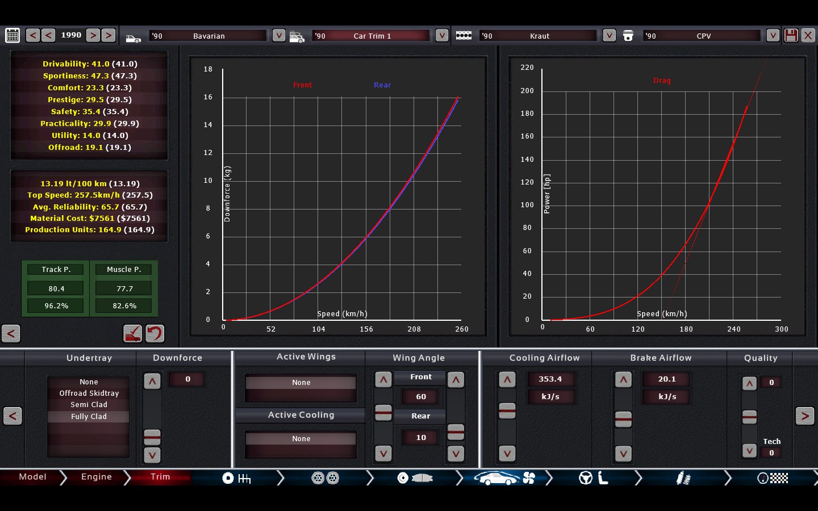Viewport: 818px width, 511px height.
Task: Open the calendar year selector icon
Action: click(x=12, y=35)
